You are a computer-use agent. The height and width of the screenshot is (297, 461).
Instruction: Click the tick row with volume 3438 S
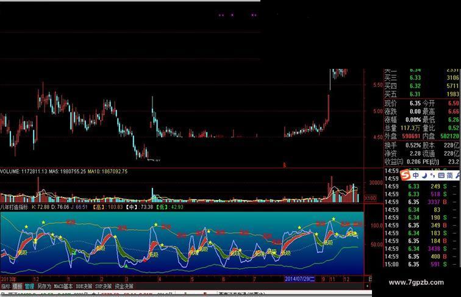pyautogui.click(x=422, y=249)
